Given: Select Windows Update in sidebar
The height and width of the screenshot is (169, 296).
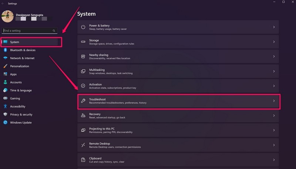Looking at the screenshot, I should point(21,123).
